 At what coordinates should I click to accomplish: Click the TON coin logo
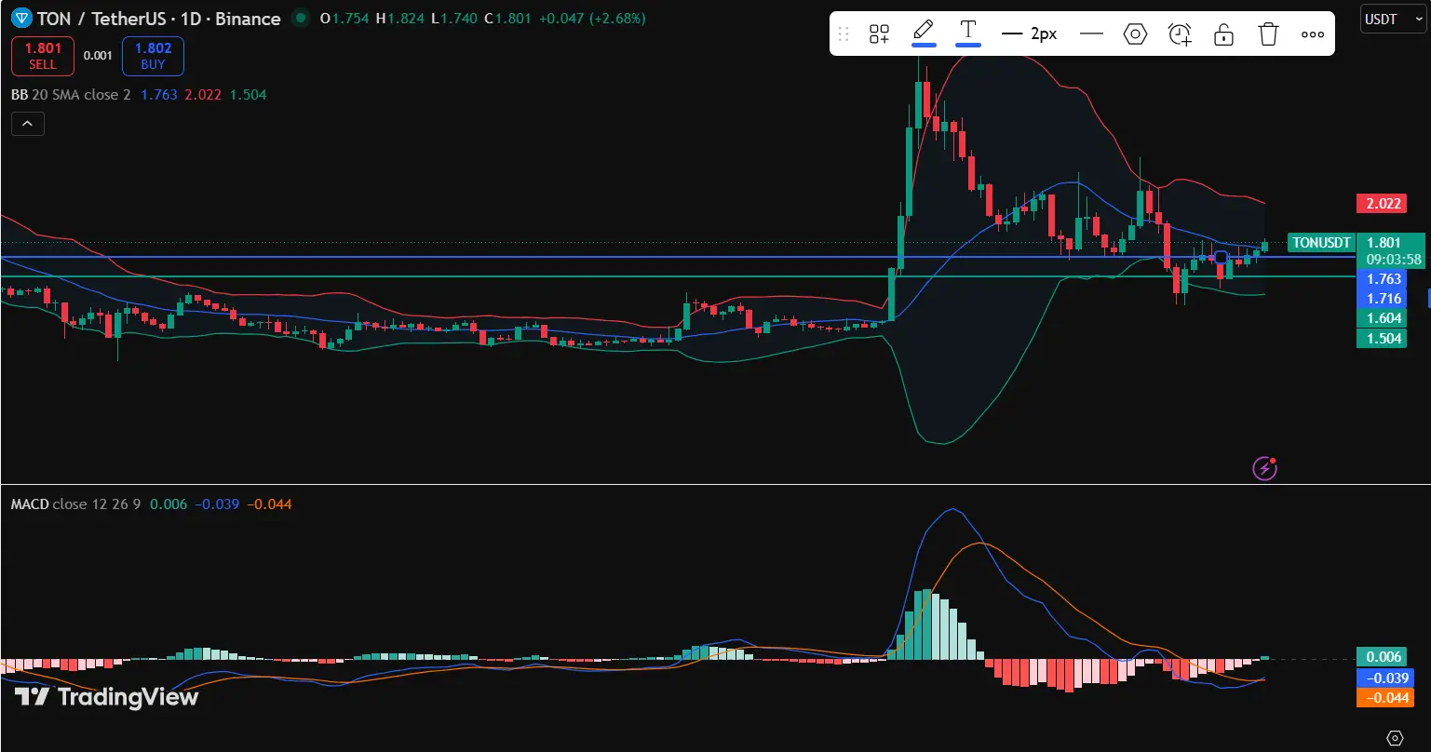[x=20, y=18]
